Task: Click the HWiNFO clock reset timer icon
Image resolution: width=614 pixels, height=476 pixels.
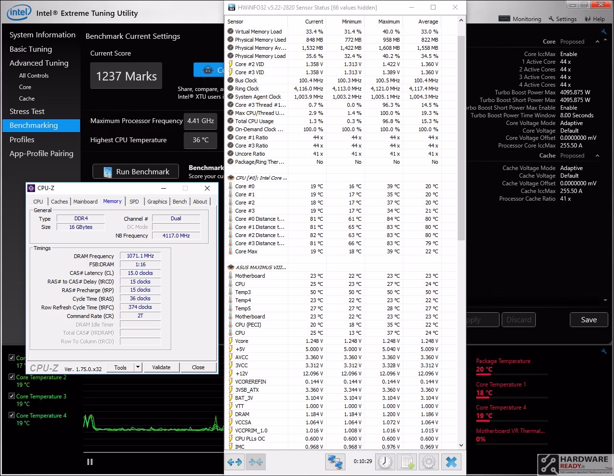Action: (385, 462)
